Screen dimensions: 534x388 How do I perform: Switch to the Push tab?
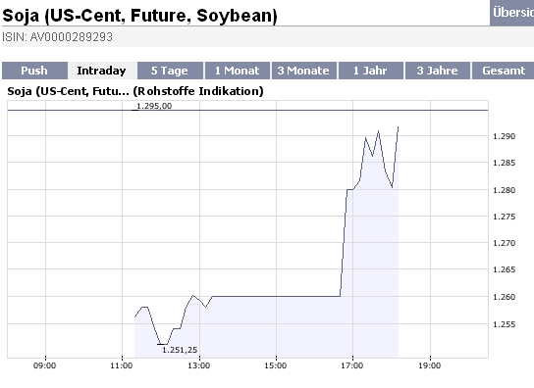pos(34,71)
